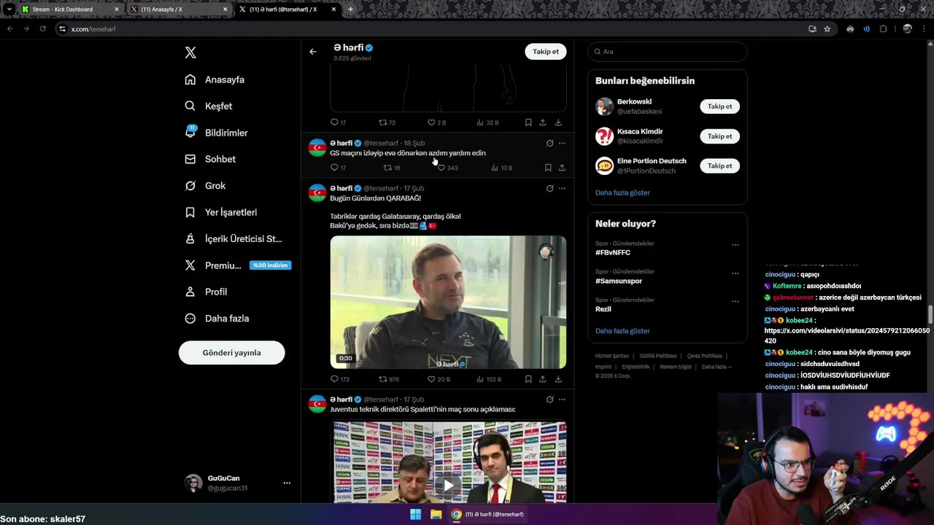This screenshot has width=934, height=525.
Task: Open x.com/videolarsivi link in chat
Action: pos(846,335)
